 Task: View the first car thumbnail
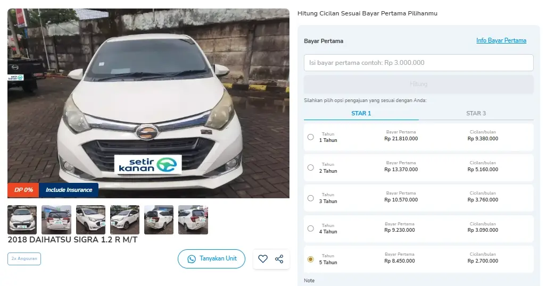(22, 220)
